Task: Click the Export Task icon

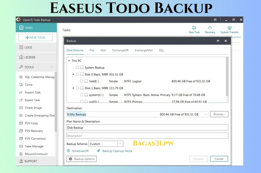Action: click(21, 100)
